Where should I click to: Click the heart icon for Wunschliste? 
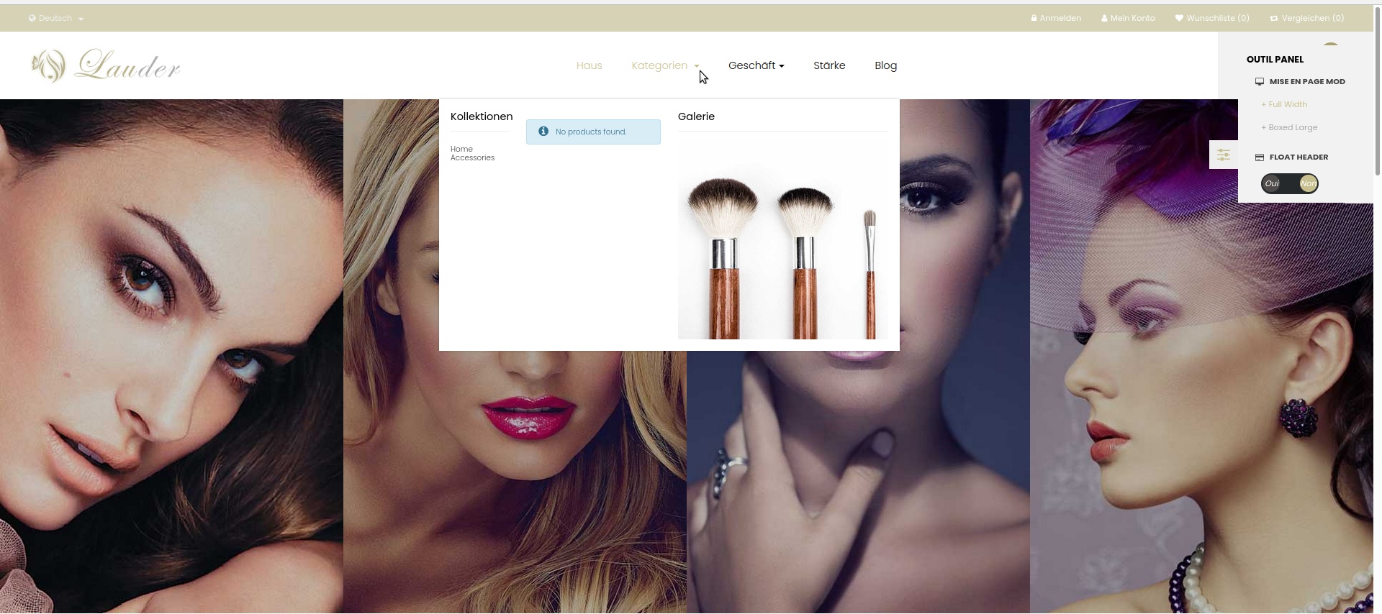point(1179,18)
